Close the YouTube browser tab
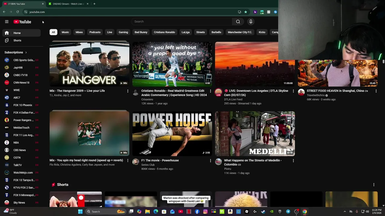The image size is (385, 216). click(x=43, y=4)
